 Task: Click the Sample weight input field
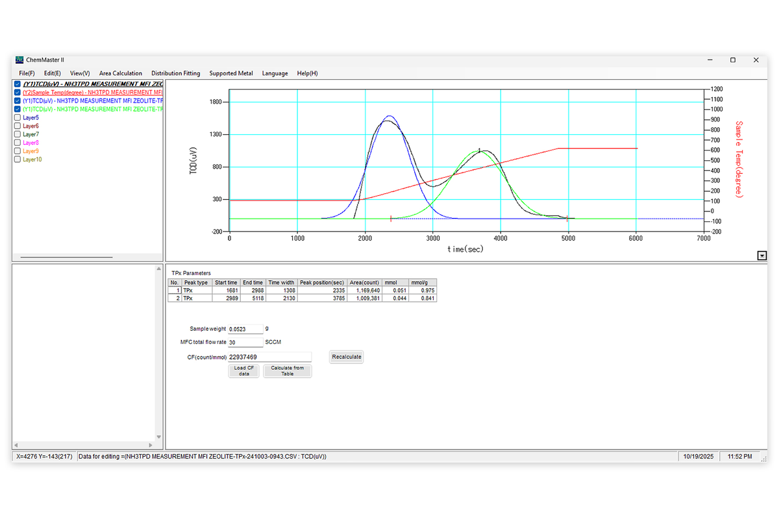(245, 329)
